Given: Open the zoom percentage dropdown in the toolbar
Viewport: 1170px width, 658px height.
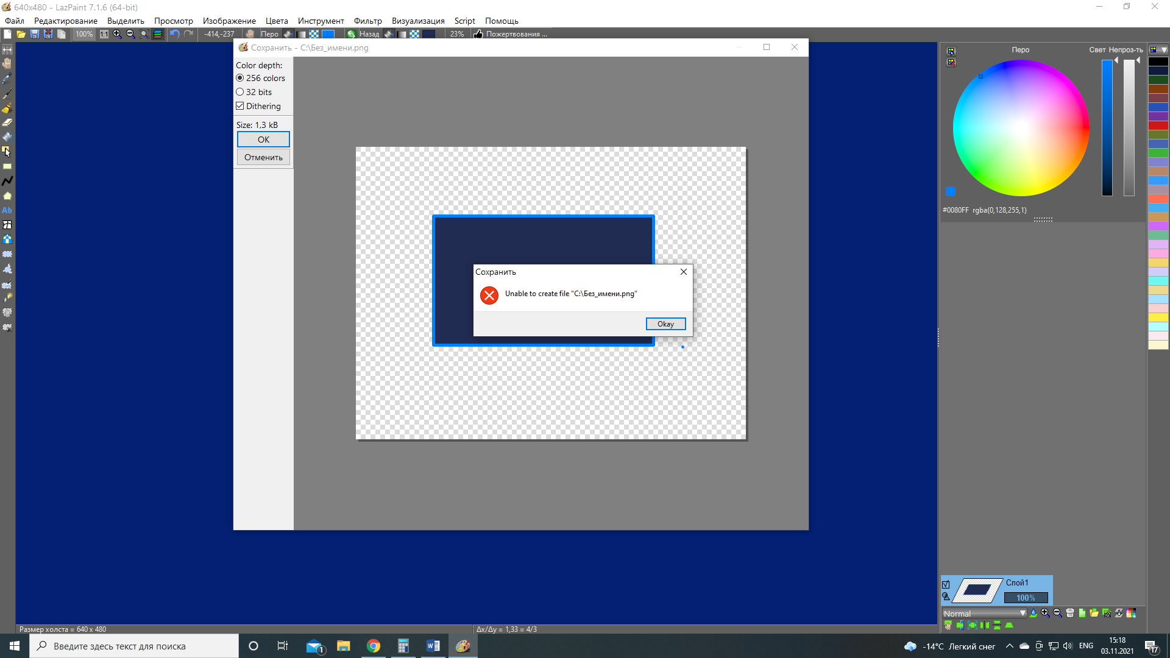Looking at the screenshot, I should (83, 34).
